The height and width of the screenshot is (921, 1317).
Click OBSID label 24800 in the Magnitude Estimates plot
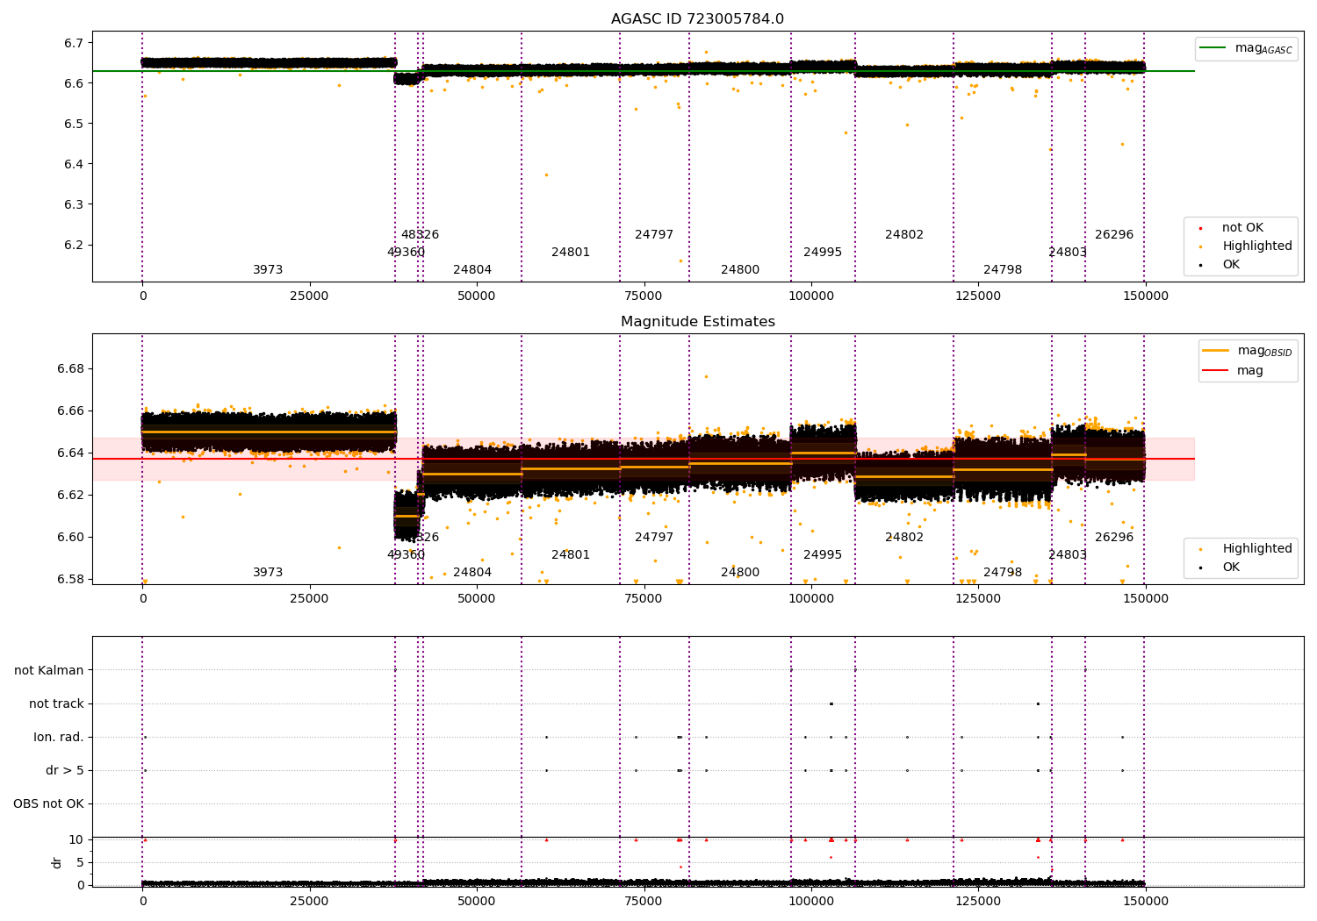(740, 573)
